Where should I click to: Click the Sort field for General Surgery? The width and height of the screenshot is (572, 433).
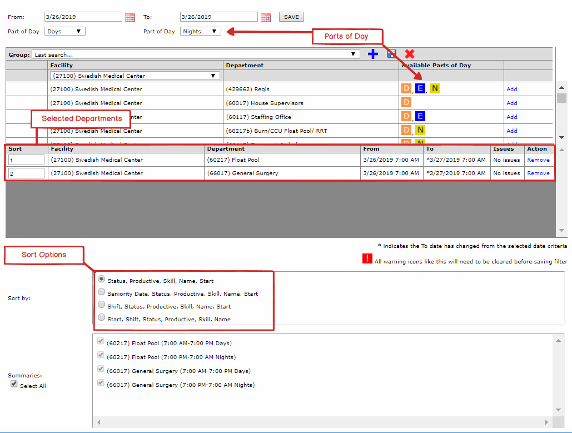(26, 173)
